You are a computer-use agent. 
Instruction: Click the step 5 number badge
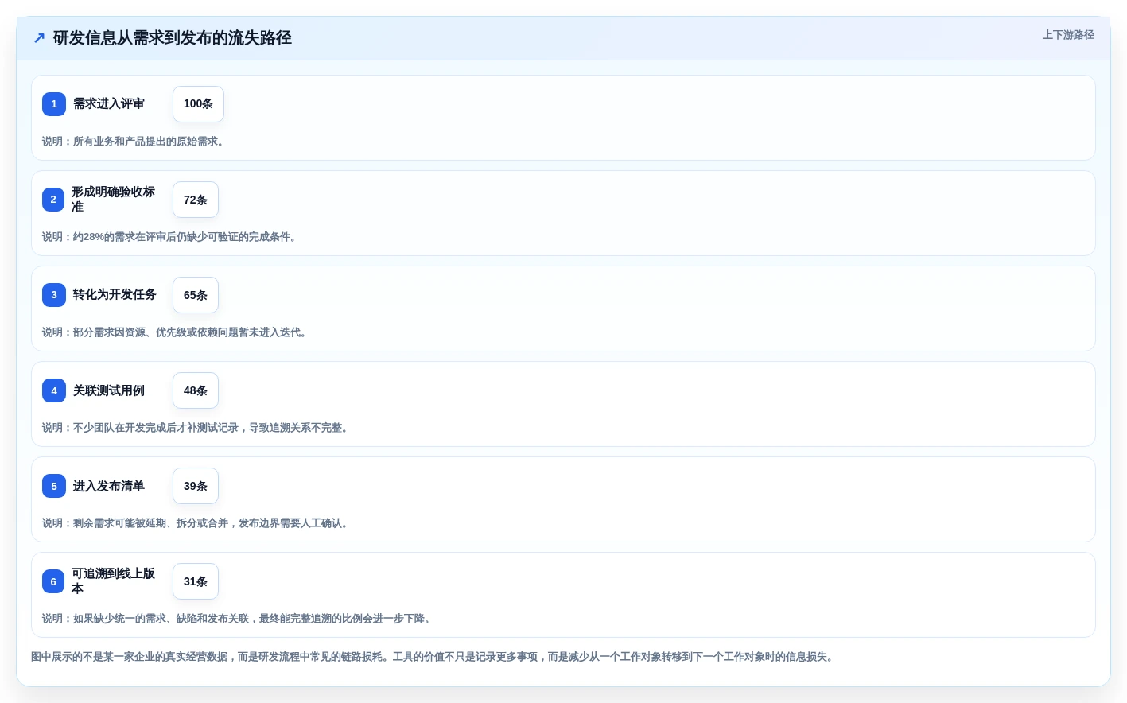[54, 486]
